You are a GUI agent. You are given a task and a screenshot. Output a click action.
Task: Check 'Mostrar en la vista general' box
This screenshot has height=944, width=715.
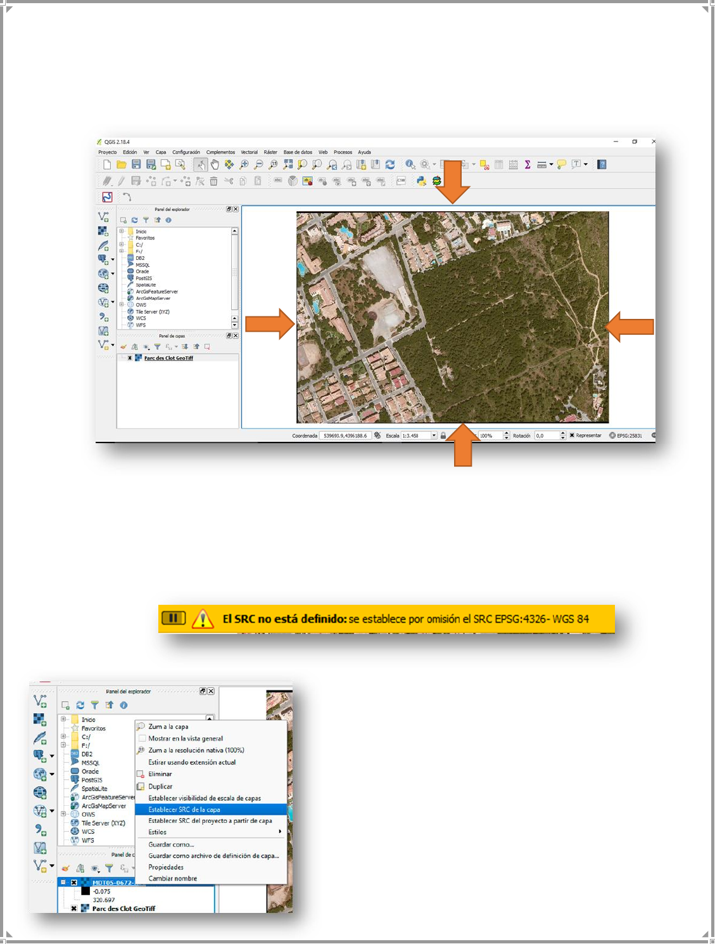[142, 739]
